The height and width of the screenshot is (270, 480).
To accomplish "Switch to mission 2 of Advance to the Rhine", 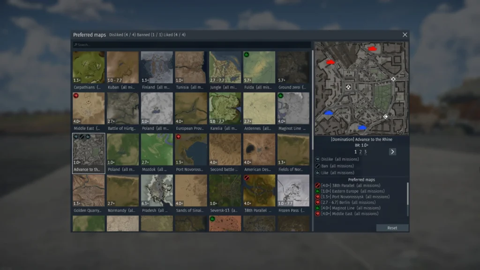I will (360, 151).
